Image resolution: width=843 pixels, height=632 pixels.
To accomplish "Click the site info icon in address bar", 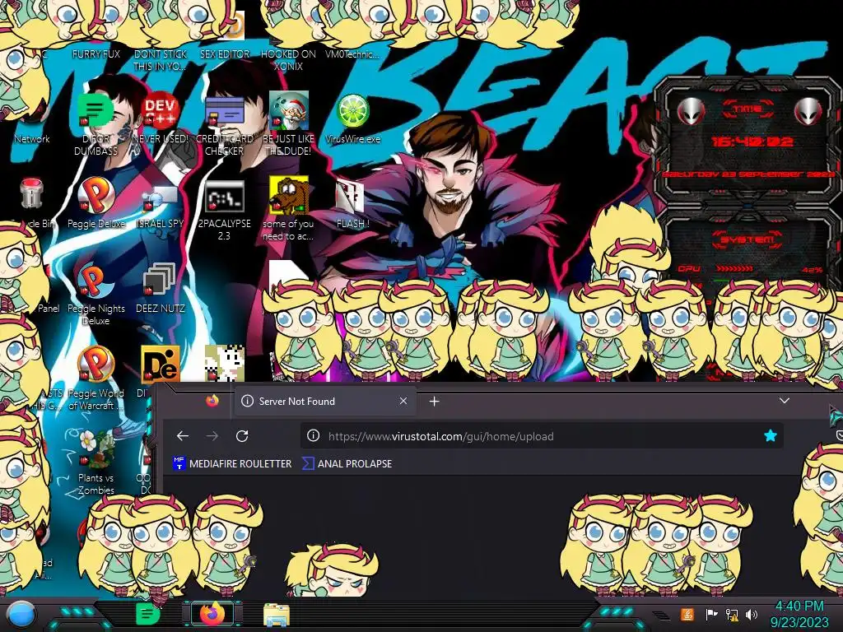I will [x=313, y=436].
